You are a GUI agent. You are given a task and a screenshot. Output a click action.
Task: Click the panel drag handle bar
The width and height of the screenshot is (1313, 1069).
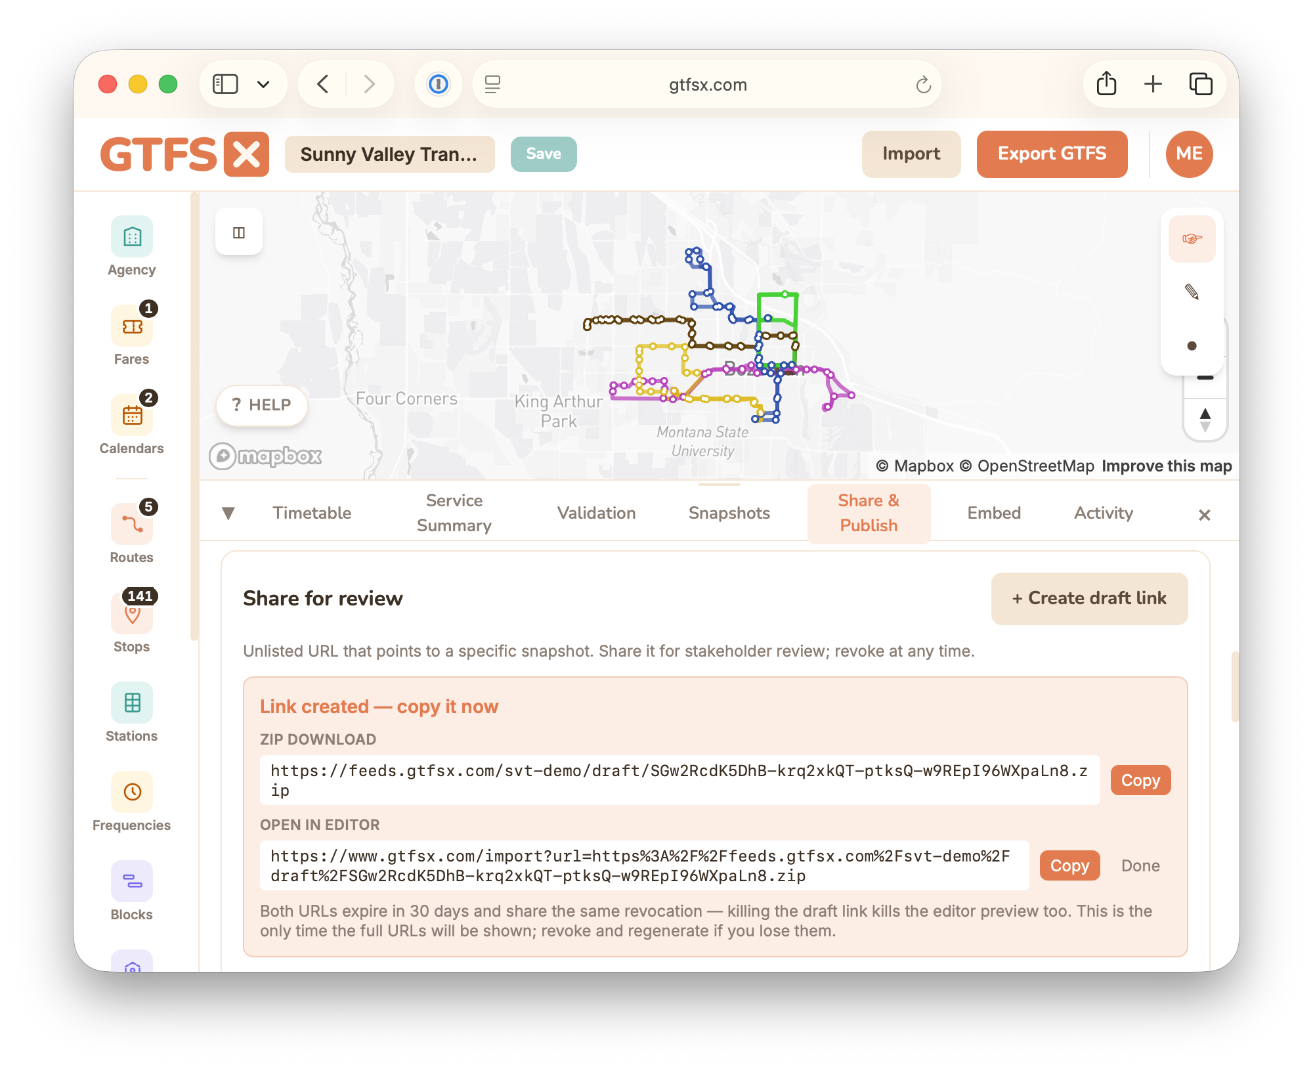click(720, 485)
